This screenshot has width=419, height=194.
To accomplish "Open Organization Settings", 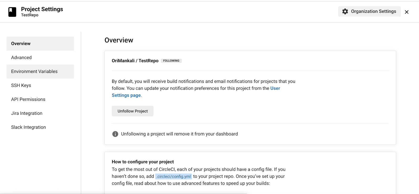I will tap(369, 12).
